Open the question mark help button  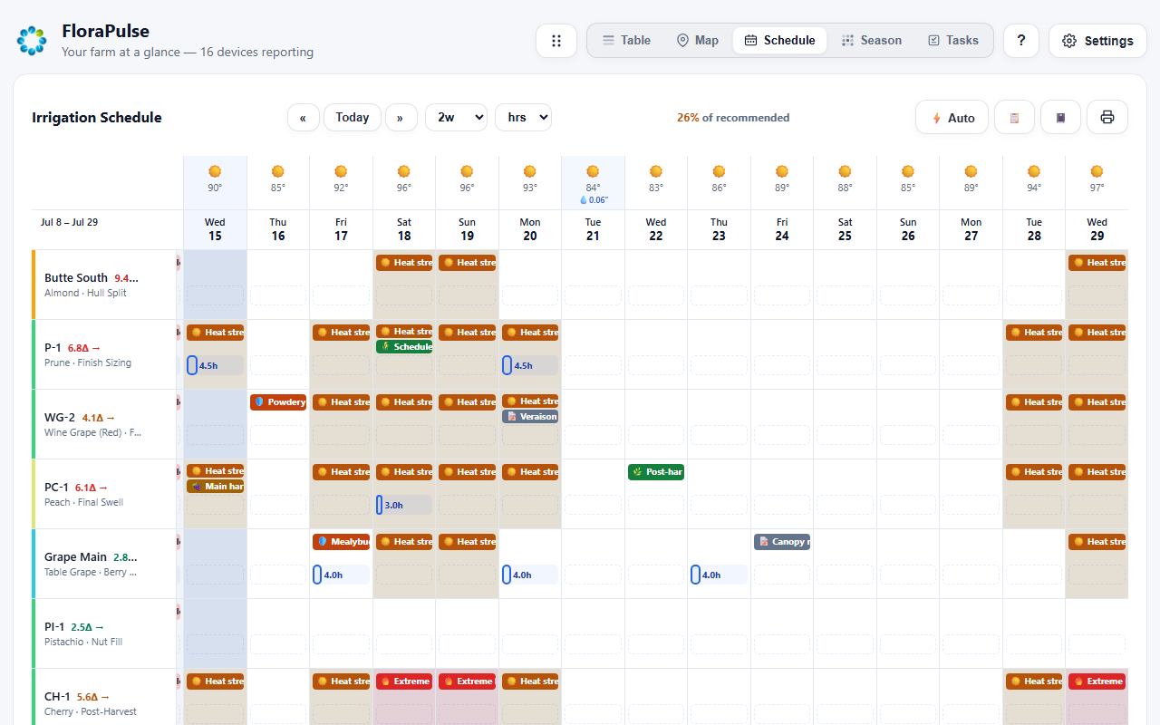click(x=1021, y=41)
